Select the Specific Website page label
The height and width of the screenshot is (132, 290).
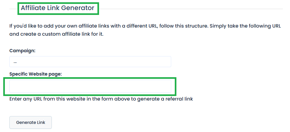tap(36, 74)
